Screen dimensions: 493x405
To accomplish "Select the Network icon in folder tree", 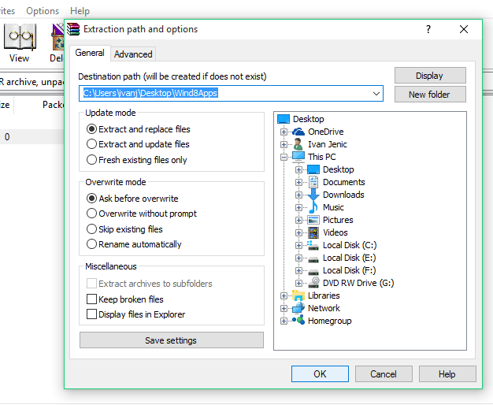I will (298, 308).
